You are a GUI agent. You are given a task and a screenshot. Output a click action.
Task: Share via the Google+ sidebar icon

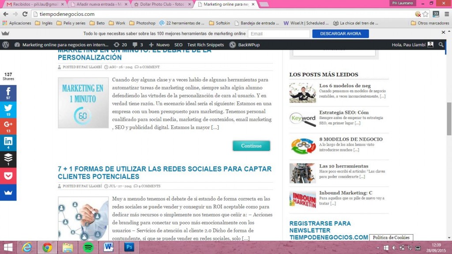(x=8, y=126)
